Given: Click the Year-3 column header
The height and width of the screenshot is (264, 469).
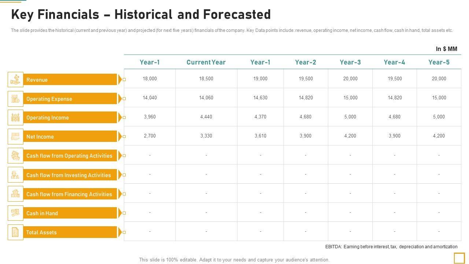Looking at the screenshot, I should 350,62.
